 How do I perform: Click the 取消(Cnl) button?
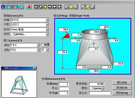click(x=122, y=88)
